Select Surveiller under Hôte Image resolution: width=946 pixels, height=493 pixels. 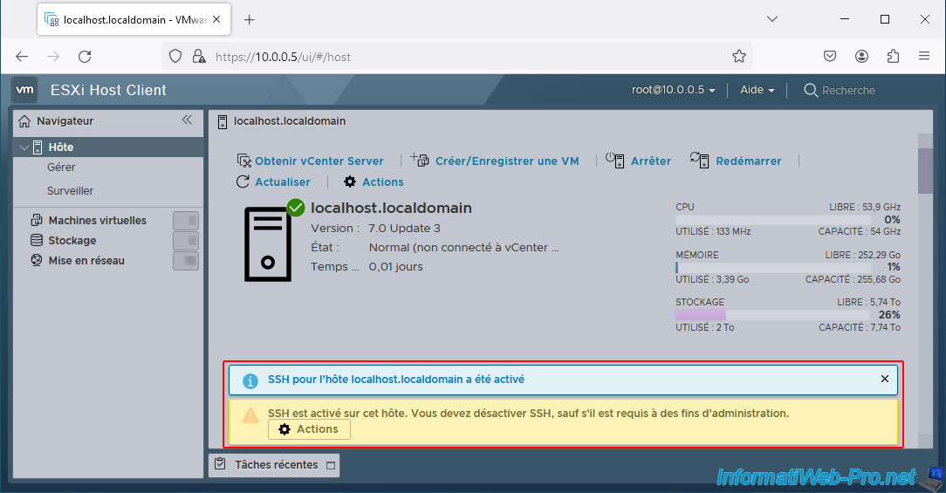[x=70, y=191]
